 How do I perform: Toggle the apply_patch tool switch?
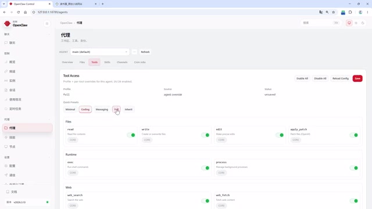pyautogui.click(x=354, y=135)
